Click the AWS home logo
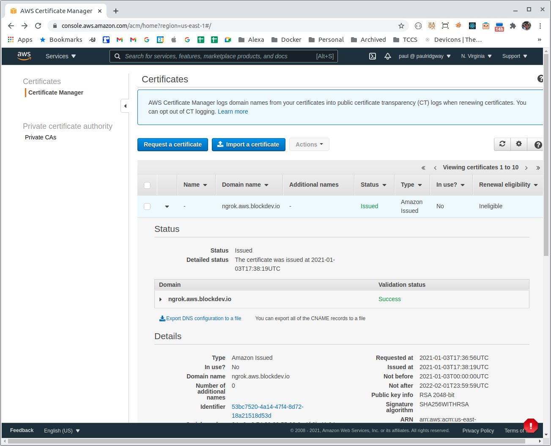Viewport: 551px width, 446px height. [24, 56]
